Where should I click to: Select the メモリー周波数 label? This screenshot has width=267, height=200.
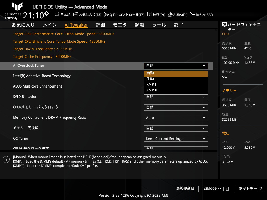click(x=26, y=128)
